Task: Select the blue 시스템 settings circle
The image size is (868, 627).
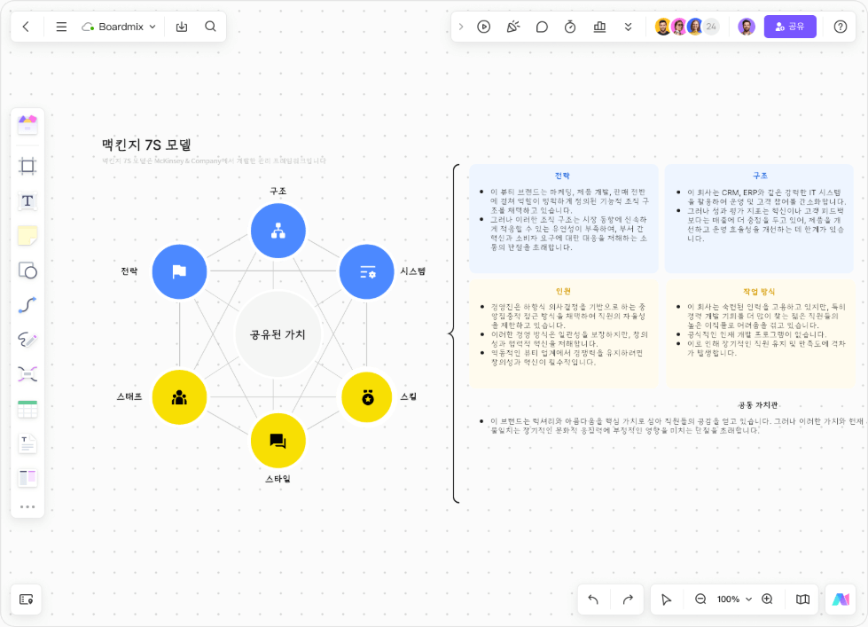Action: pyautogui.click(x=366, y=271)
